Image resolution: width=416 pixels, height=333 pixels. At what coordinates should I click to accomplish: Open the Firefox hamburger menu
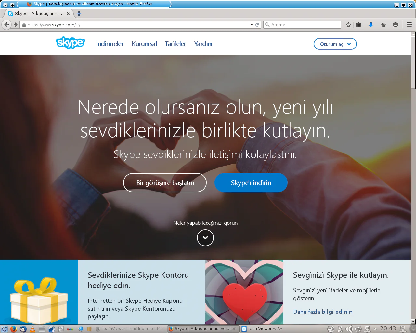409,24
